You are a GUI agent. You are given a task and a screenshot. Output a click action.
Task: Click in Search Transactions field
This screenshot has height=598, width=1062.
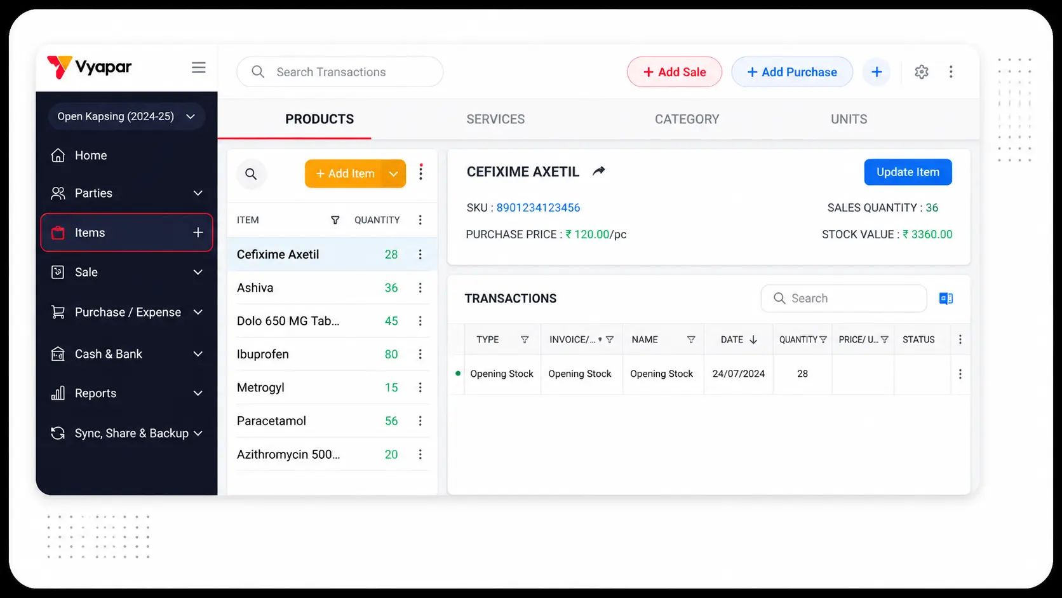pos(340,72)
